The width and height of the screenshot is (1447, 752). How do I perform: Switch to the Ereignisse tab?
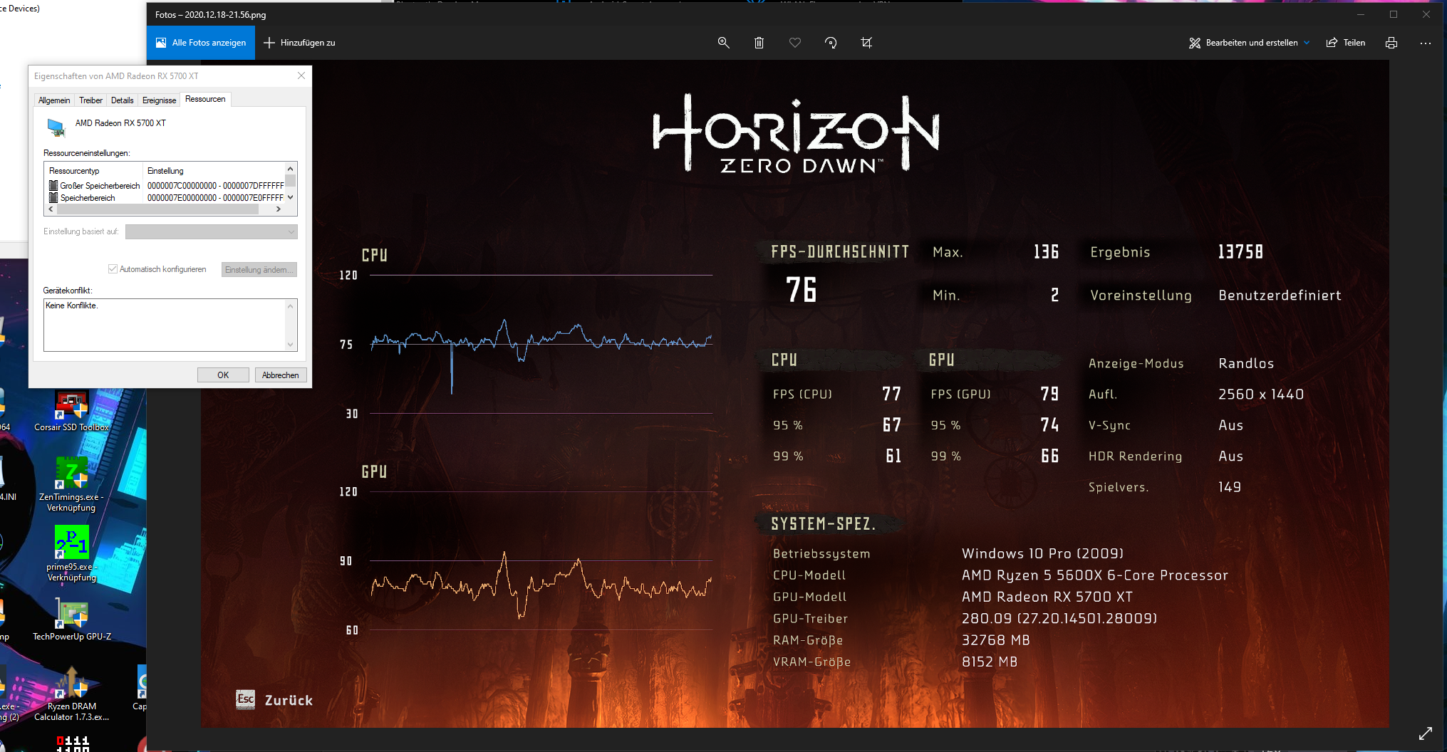159,100
